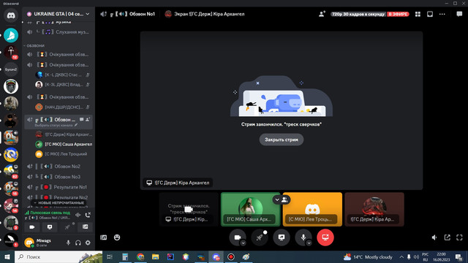Select the Результати №1 voice channel
The width and height of the screenshot is (468, 263).
59,187
